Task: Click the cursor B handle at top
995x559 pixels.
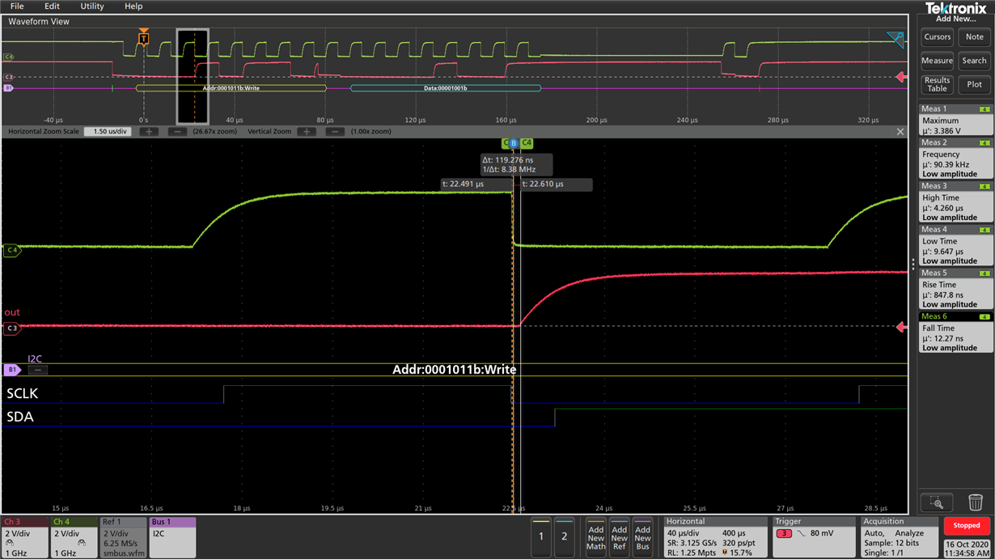Action: pos(514,143)
